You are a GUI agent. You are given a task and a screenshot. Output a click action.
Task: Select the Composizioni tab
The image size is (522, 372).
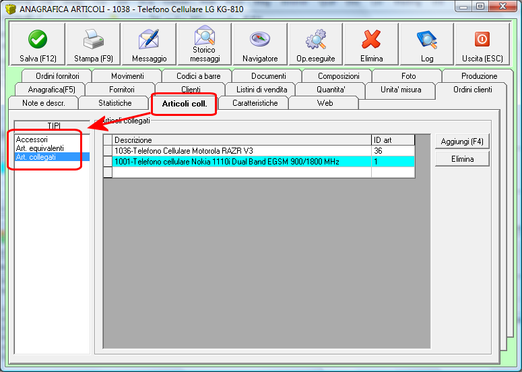(338, 76)
